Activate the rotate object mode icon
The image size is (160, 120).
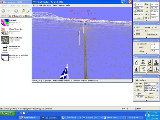(x=149, y=62)
